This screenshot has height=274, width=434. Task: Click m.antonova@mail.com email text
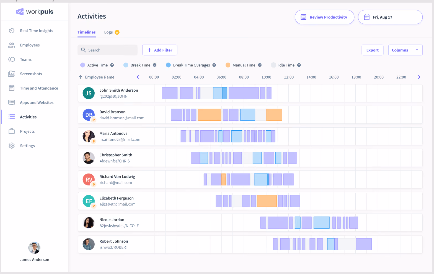[x=120, y=139]
